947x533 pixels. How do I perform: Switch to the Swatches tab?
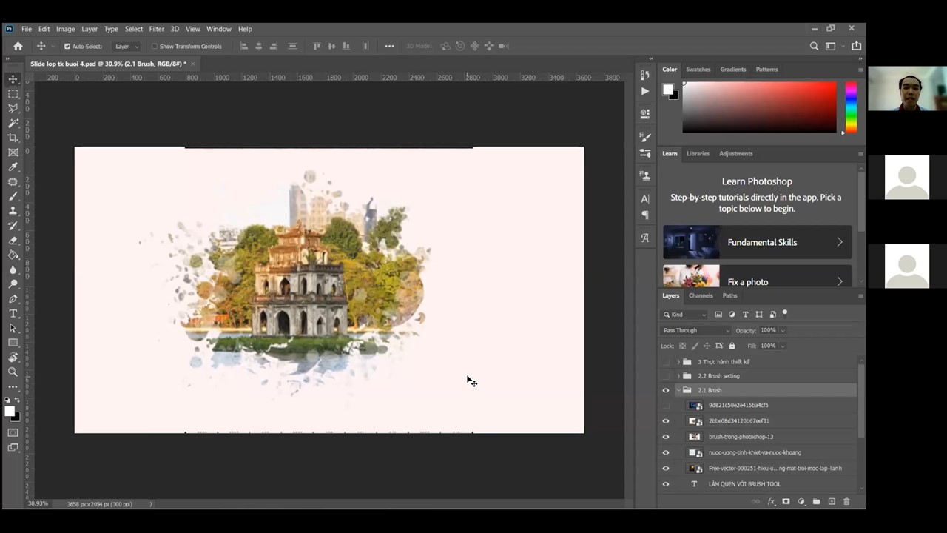[x=698, y=69]
